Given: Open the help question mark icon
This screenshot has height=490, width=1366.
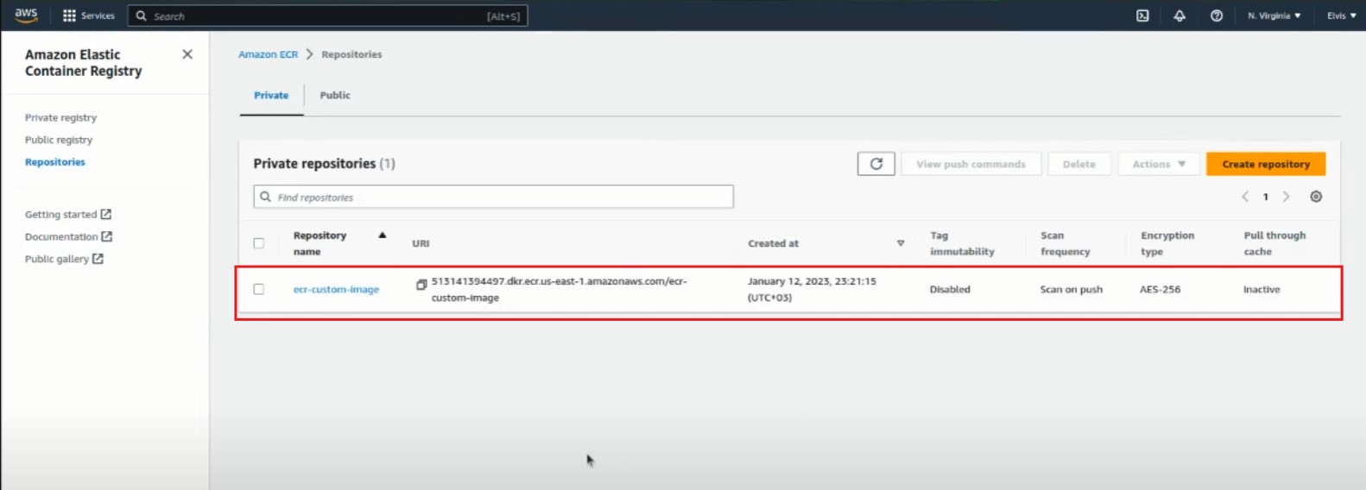Looking at the screenshot, I should coord(1216,16).
